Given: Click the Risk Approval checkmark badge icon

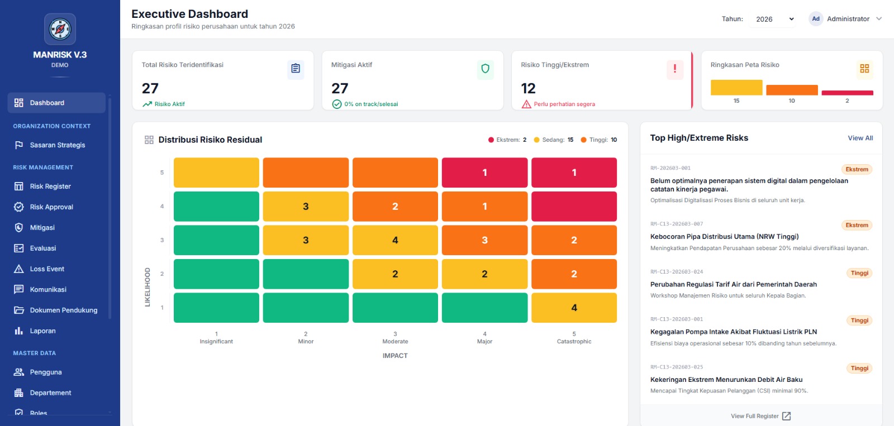Looking at the screenshot, I should pyautogui.click(x=19, y=207).
